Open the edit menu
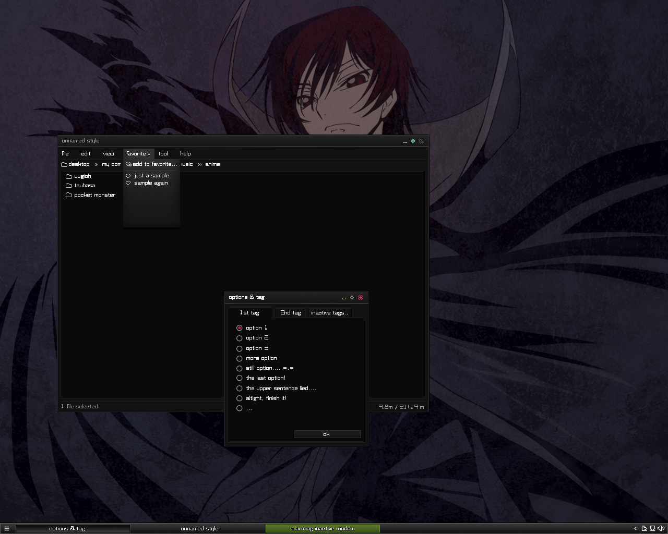This screenshot has width=668, height=534. [x=86, y=154]
